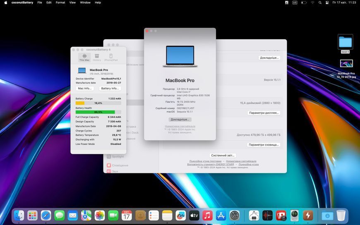The height and width of the screenshot is (225, 360).
Task: Open Параметри сховища... in Settings
Action: 264,145
